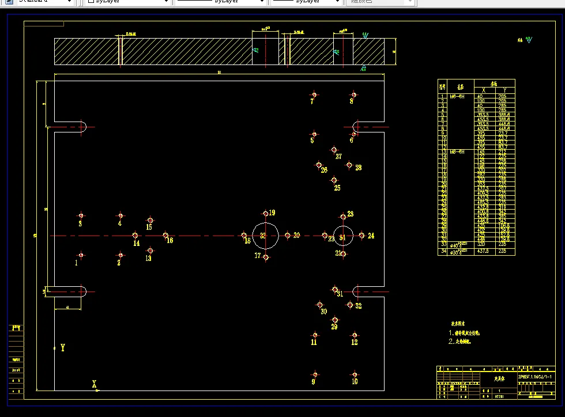
Task: Select drawing number 2P8SF.1.1NCJ/1-1 in title block
Action: 535,377
